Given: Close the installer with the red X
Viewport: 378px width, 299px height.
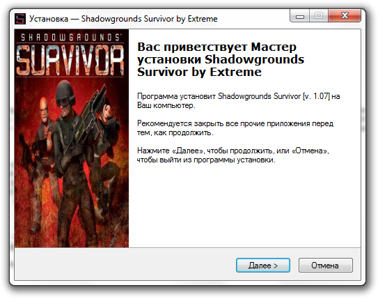Looking at the screenshot, I should coord(345,16).
